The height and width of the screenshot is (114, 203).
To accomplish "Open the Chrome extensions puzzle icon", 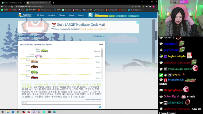I will pyautogui.click(x=147, y=7).
